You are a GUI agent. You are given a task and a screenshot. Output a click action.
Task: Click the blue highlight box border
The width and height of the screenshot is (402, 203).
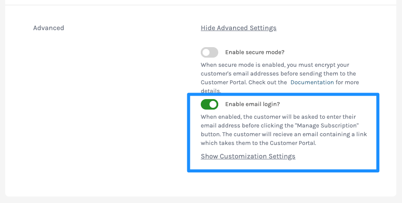point(283,94)
